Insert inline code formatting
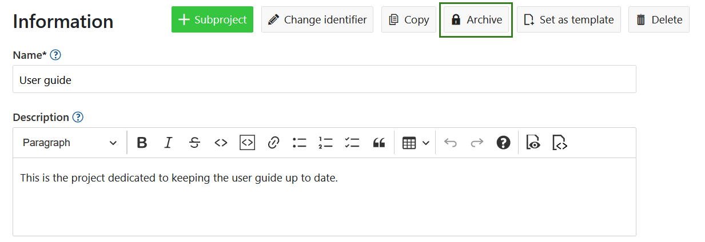This screenshot has width=705, height=242. (x=221, y=143)
